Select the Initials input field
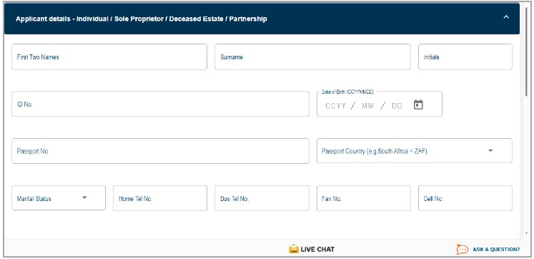534x259 pixels. pos(465,57)
